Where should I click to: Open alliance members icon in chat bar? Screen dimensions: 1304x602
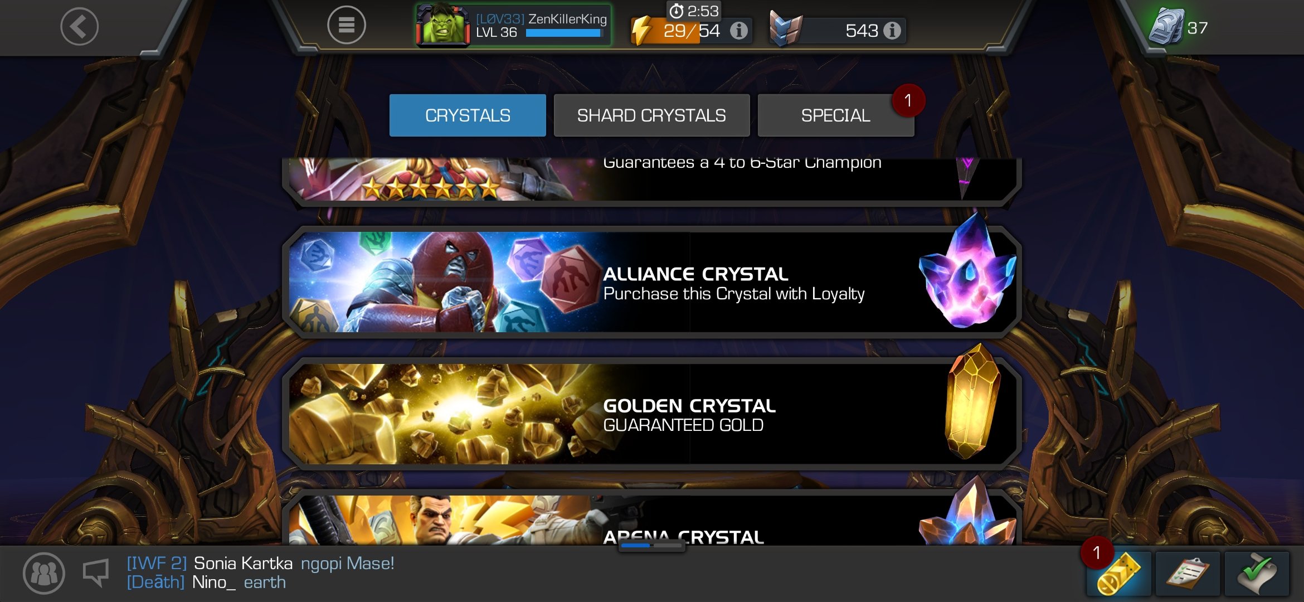point(43,573)
